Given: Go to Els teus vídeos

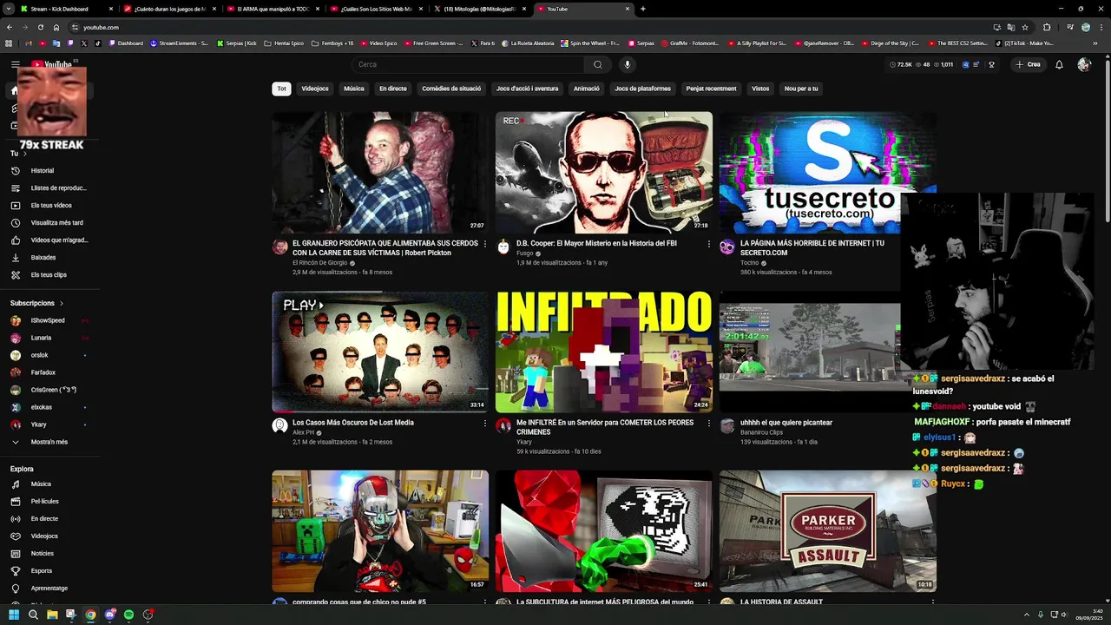Looking at the screenshot, I should (x=50, y=205).
